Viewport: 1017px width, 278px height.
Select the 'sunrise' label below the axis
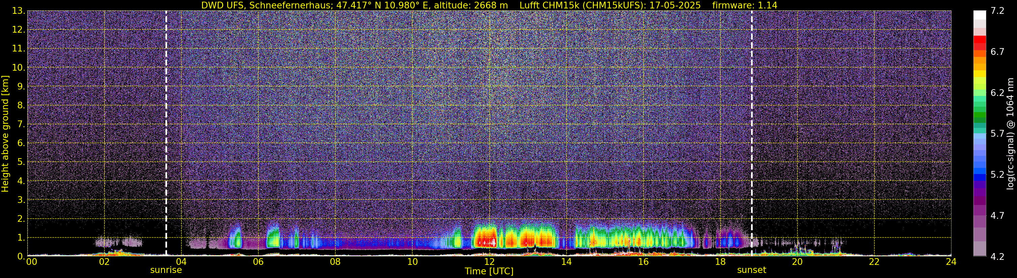166,270
